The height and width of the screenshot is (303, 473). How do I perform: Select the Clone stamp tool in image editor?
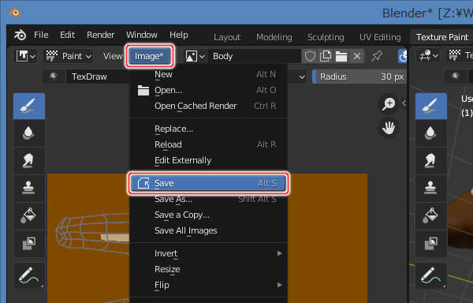29,188
